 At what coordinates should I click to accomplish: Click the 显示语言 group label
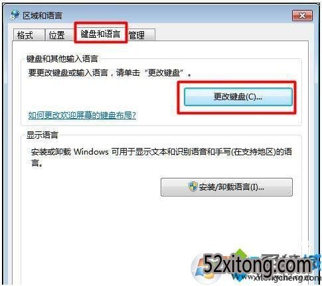pyautogui.click(x=42, y=135)
